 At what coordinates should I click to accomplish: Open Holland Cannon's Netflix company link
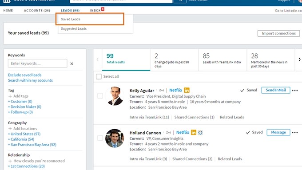(183, 132)
